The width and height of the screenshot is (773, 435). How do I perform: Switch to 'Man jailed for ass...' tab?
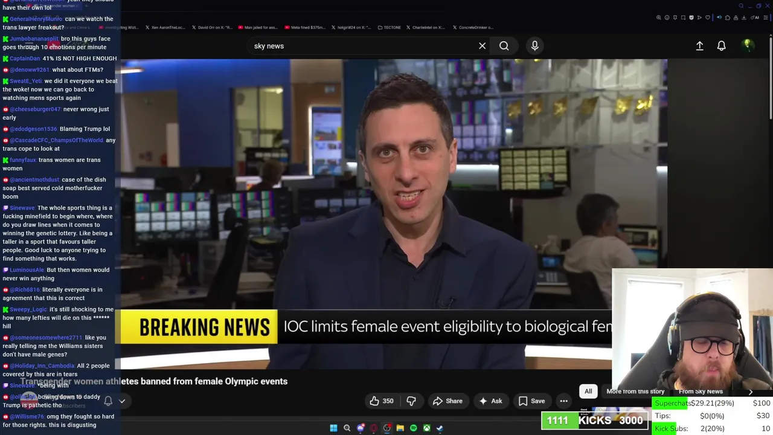257,27
